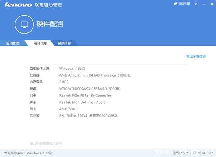Click the 微信客服 label text
This screenshot has height=157, width=216.
point(184,4)
